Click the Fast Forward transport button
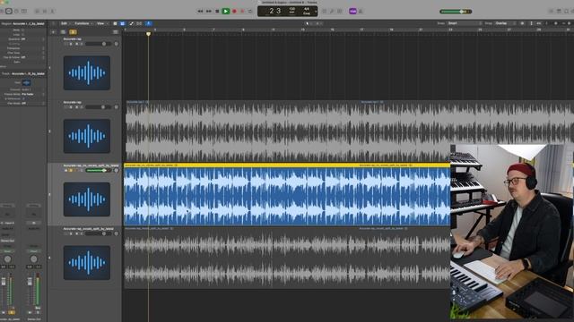This screenshot has width=574, height=322. [209, 12]
